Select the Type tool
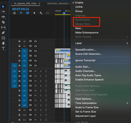The image size is (131, 123). (x=3, y=48)
